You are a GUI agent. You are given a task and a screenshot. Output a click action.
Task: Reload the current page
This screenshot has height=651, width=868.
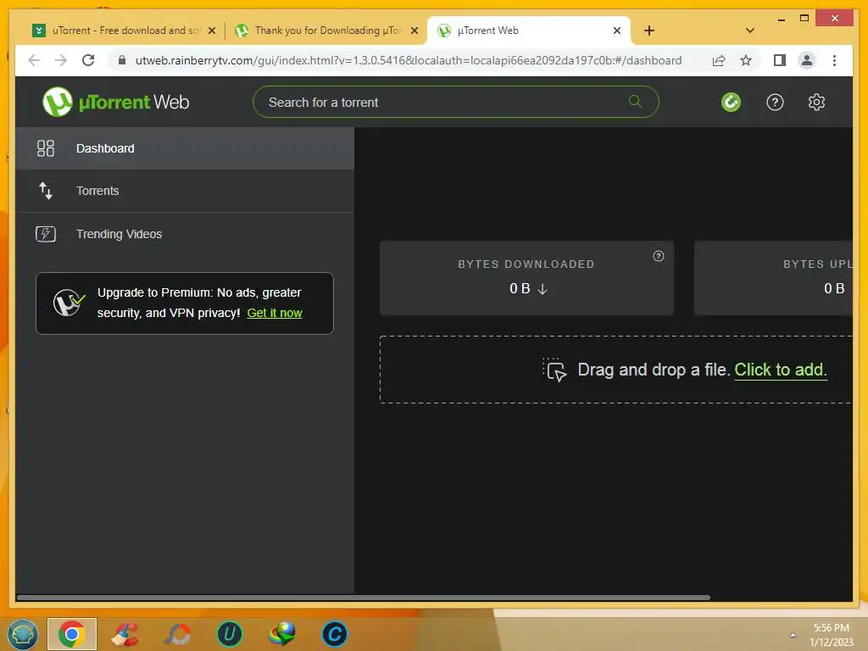coord(88,60)
